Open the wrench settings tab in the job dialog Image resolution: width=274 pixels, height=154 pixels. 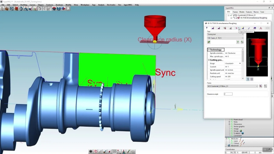(x=249, y=28)
